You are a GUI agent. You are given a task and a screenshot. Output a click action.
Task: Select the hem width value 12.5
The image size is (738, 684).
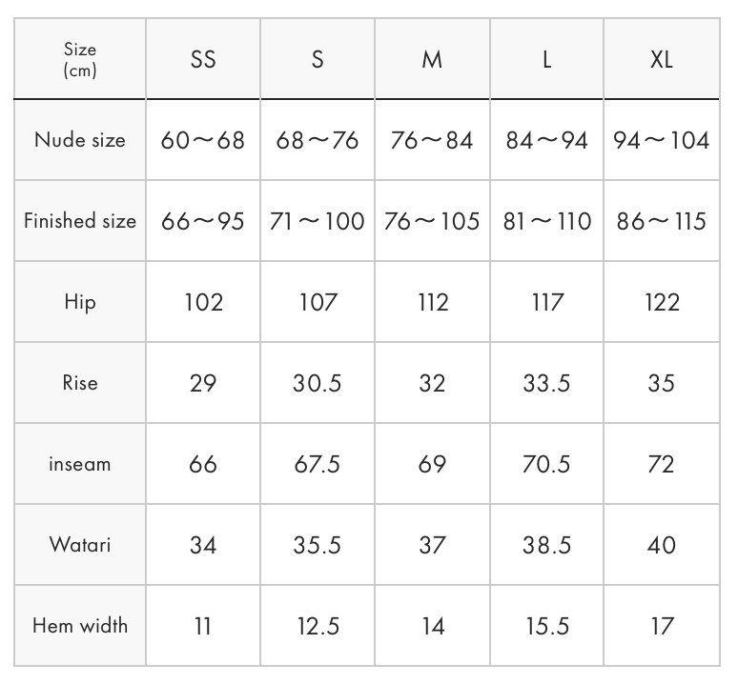pos(318,626)
